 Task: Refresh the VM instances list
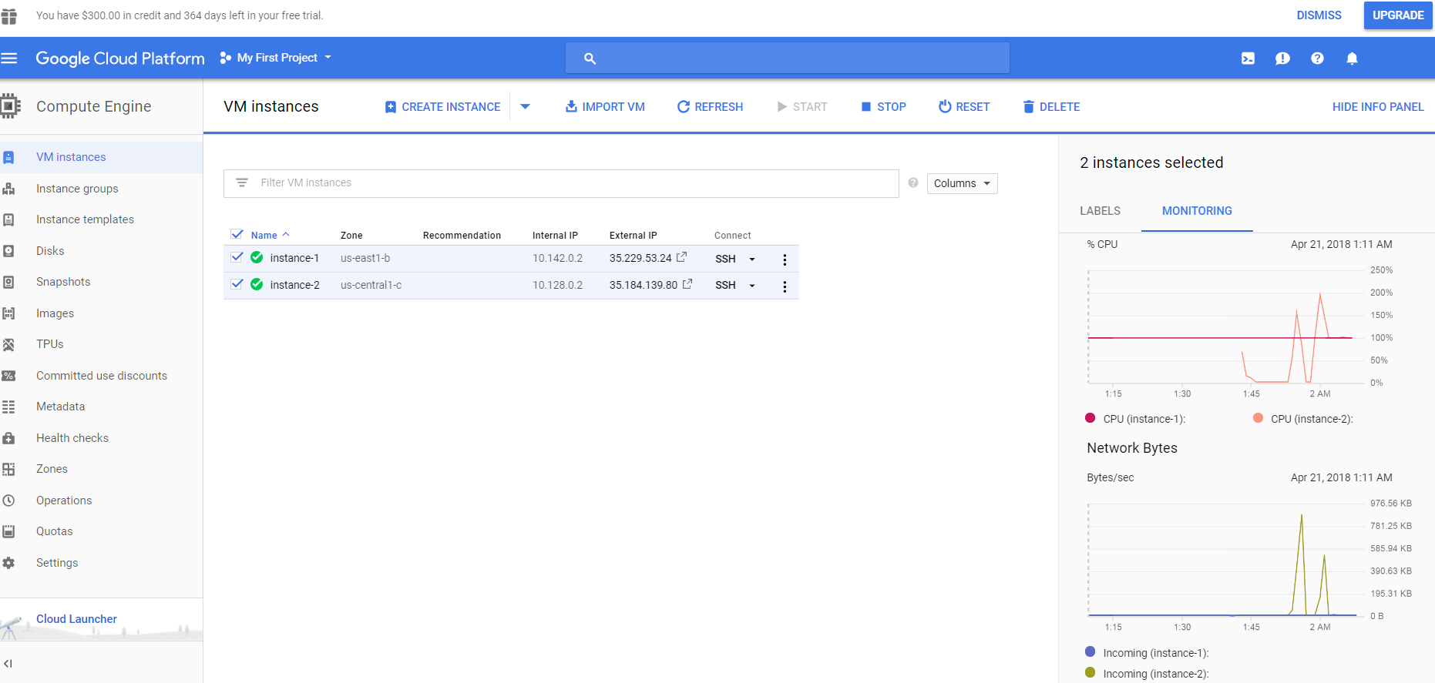pyautogui.click(x=710, y=107)
